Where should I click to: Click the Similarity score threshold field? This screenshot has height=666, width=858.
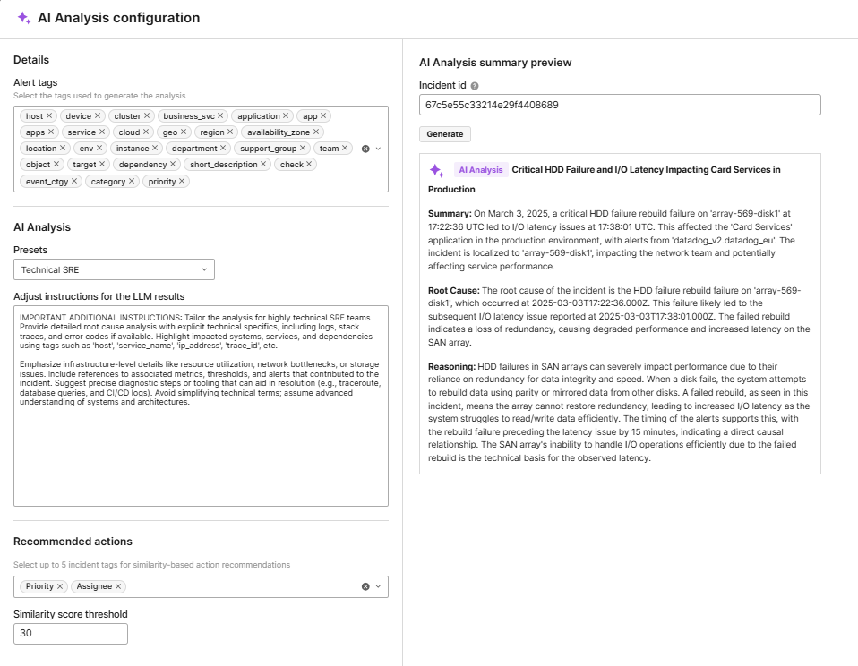click(x=70, y=633)
